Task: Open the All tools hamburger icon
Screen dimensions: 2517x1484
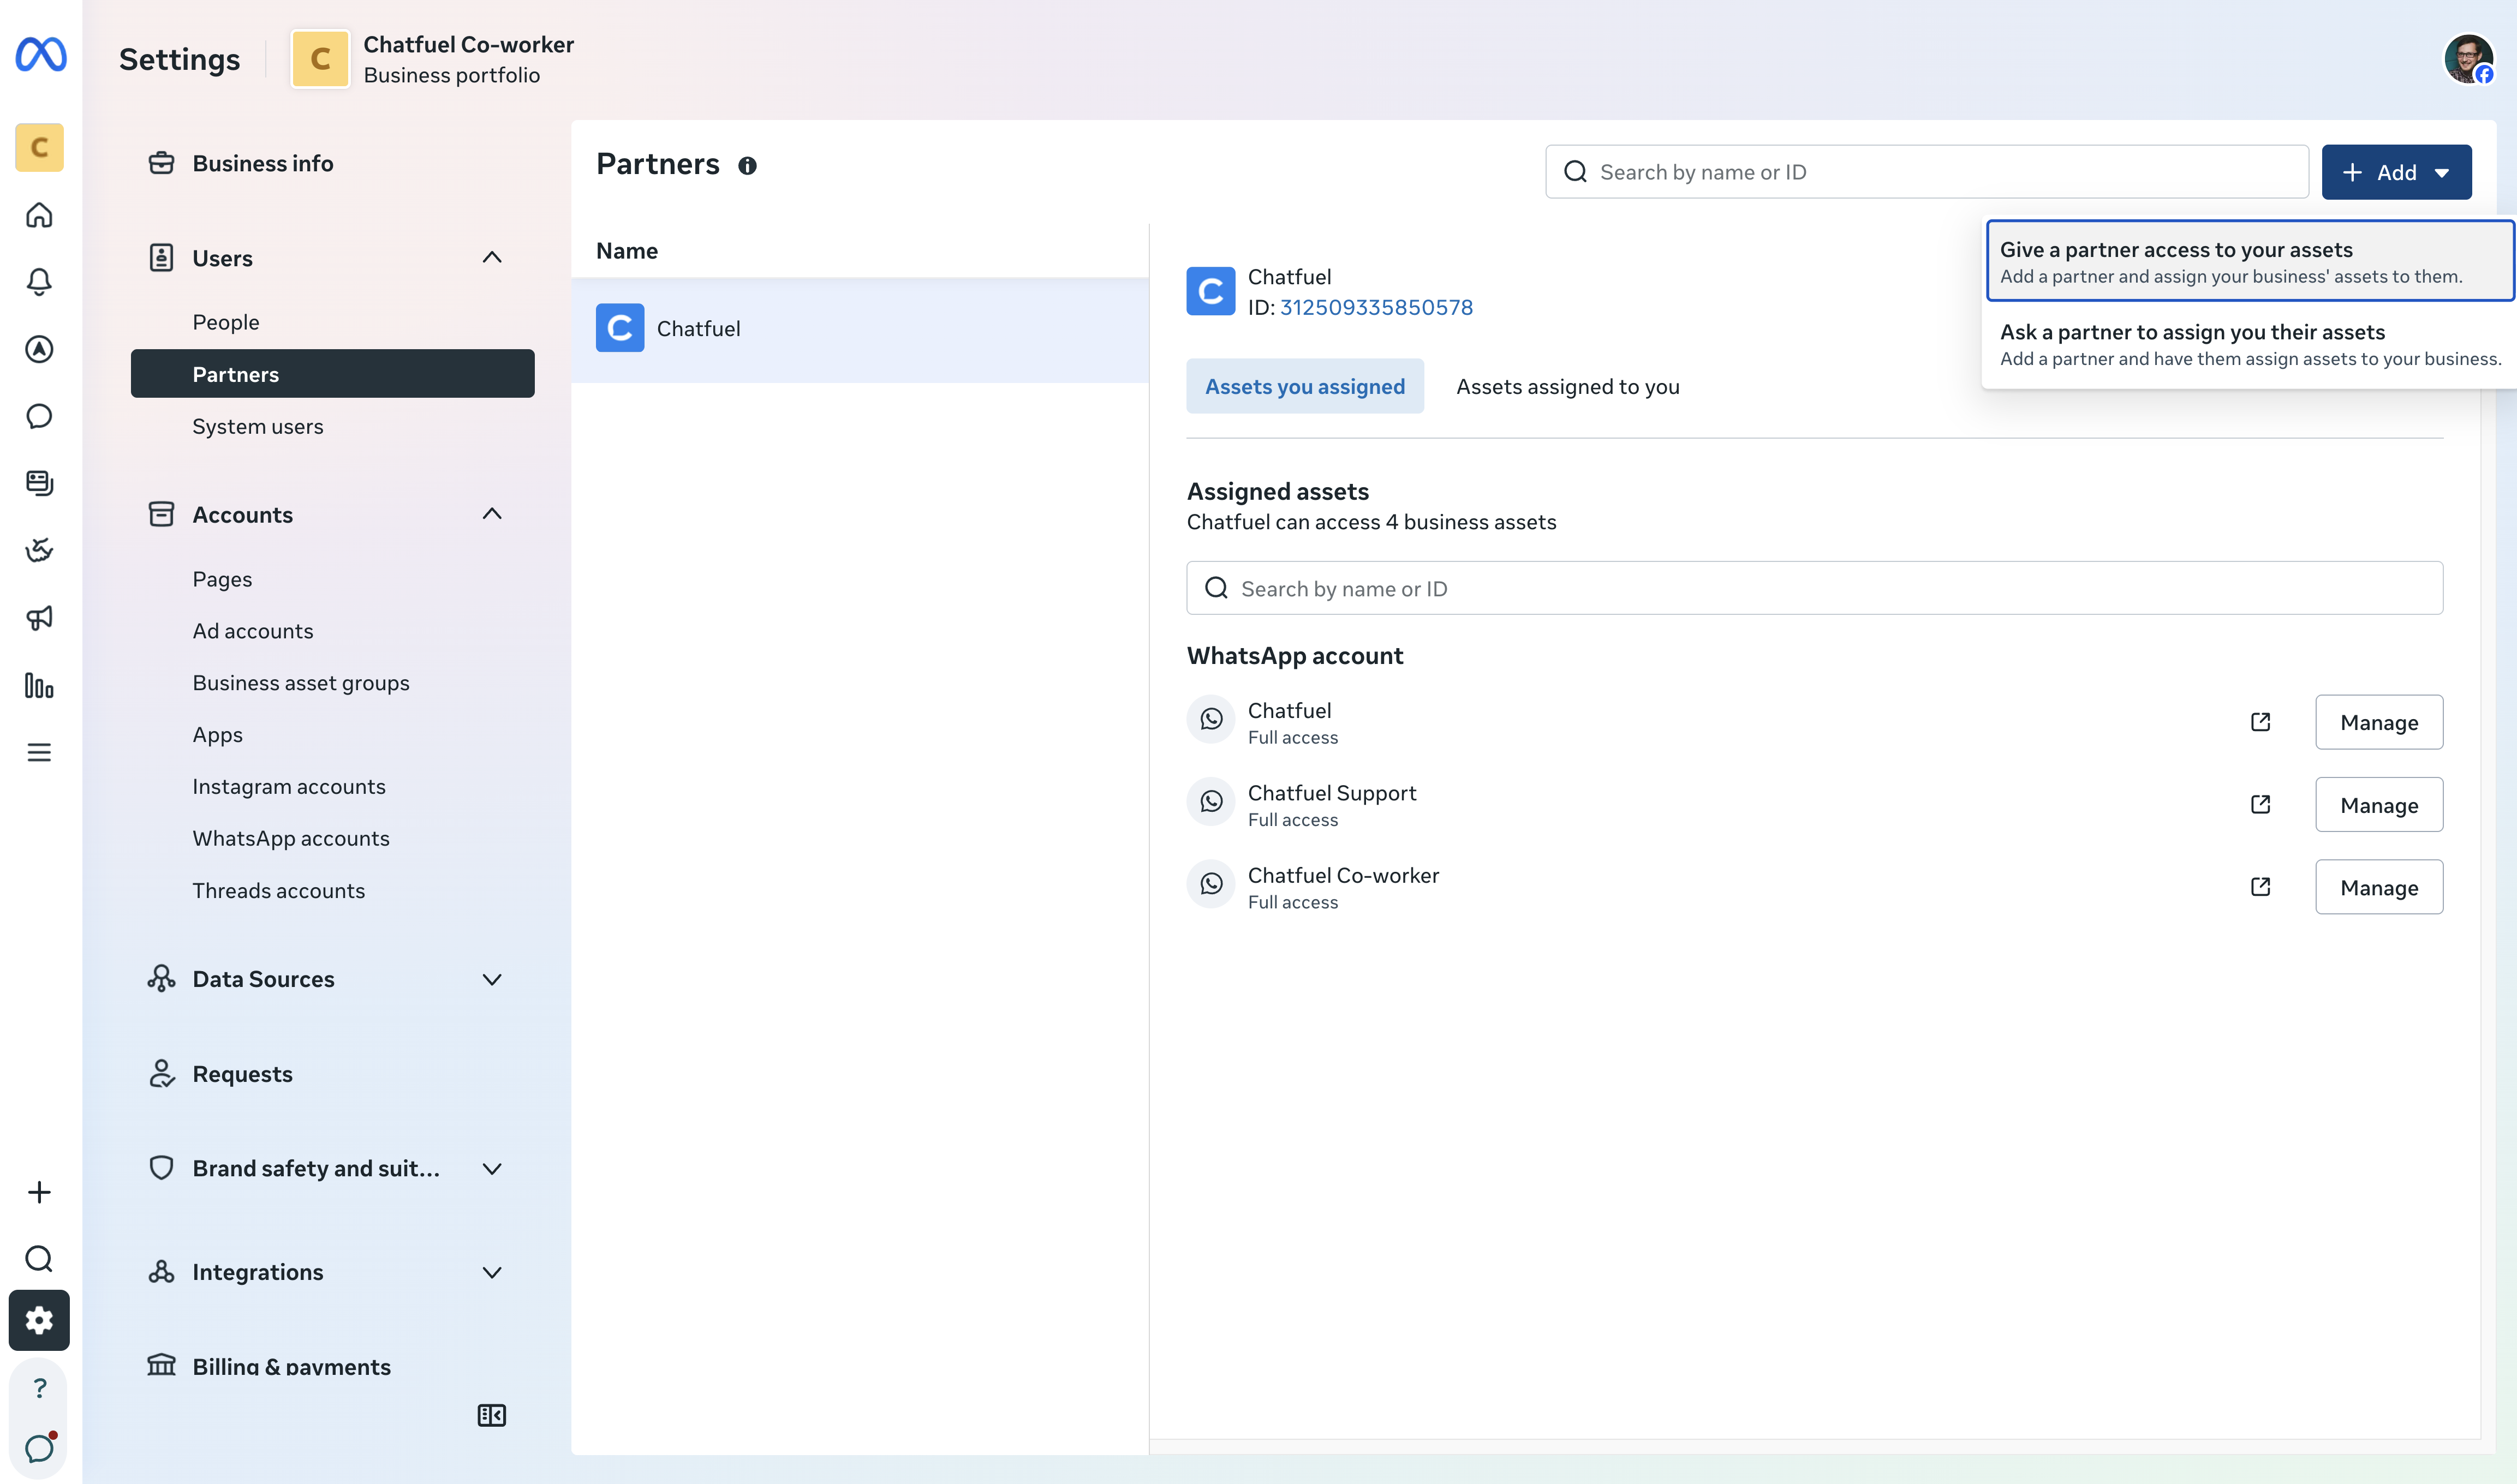Action: click(x=39, y=752)
